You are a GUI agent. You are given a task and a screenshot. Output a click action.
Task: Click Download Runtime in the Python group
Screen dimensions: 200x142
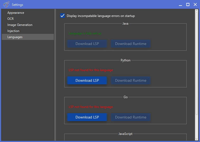coord(131,80)
